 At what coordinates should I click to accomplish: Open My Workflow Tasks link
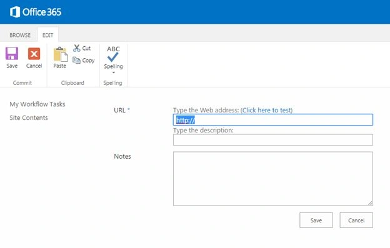[x=37, y=104]
